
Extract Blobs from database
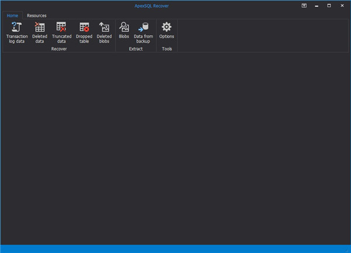[x=124, y=30]
